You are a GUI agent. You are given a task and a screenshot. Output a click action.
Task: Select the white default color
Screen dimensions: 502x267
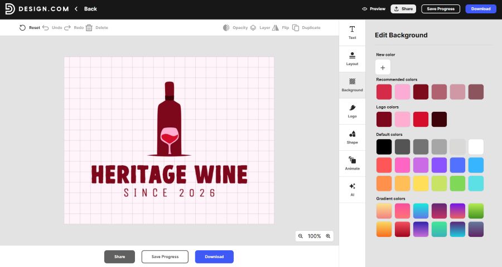coord(476,147)
